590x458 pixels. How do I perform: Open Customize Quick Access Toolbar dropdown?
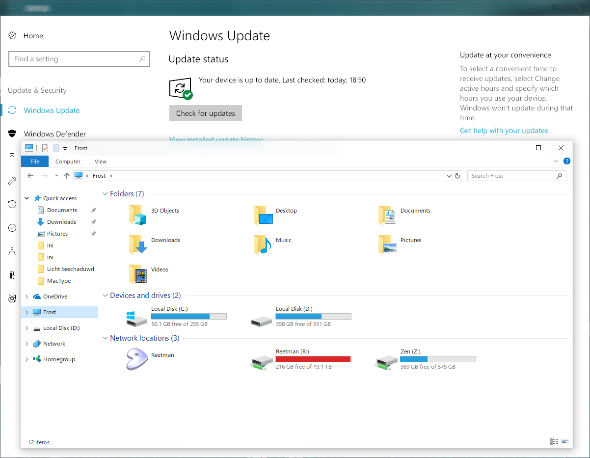pyautogui.click(x=65, y=149)
